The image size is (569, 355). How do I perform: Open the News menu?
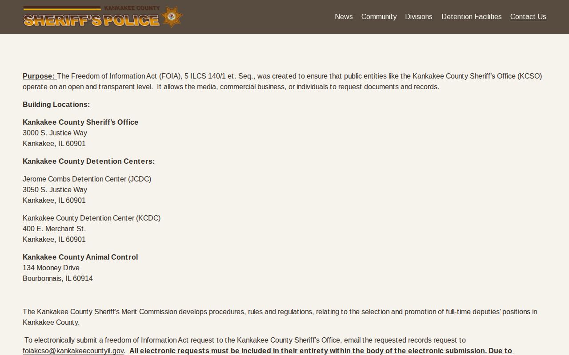tap(344, 16)
